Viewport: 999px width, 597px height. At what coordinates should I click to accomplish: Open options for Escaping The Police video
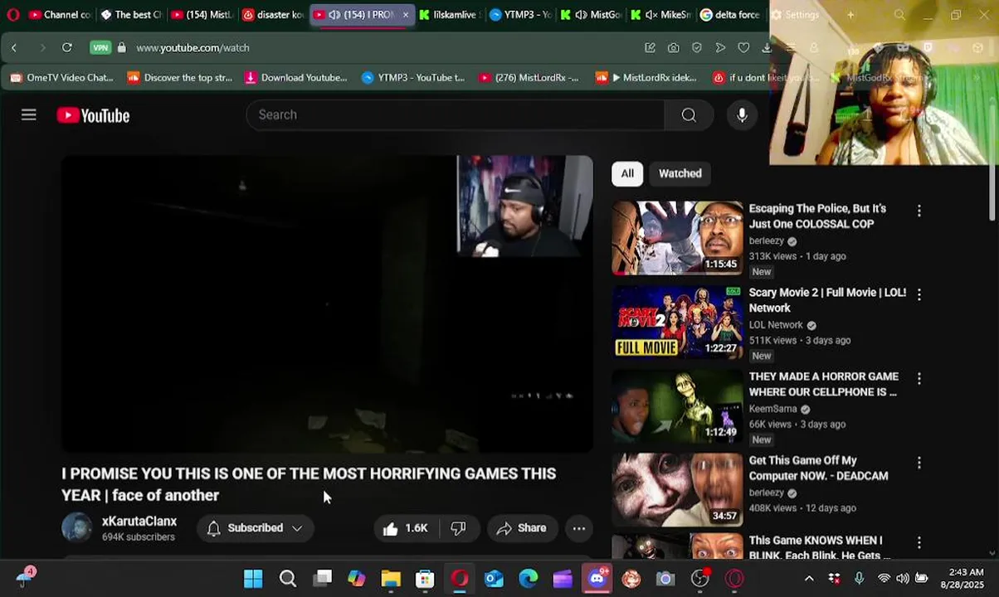919,211
